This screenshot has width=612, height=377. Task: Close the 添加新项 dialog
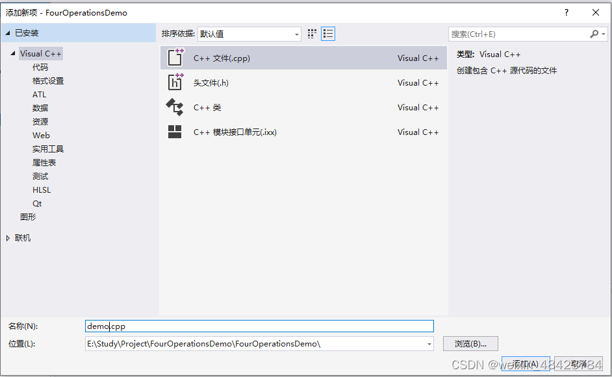click(x=596, y=12)
